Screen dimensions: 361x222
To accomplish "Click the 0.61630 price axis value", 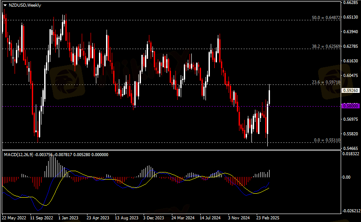I will tap(351, 61).
